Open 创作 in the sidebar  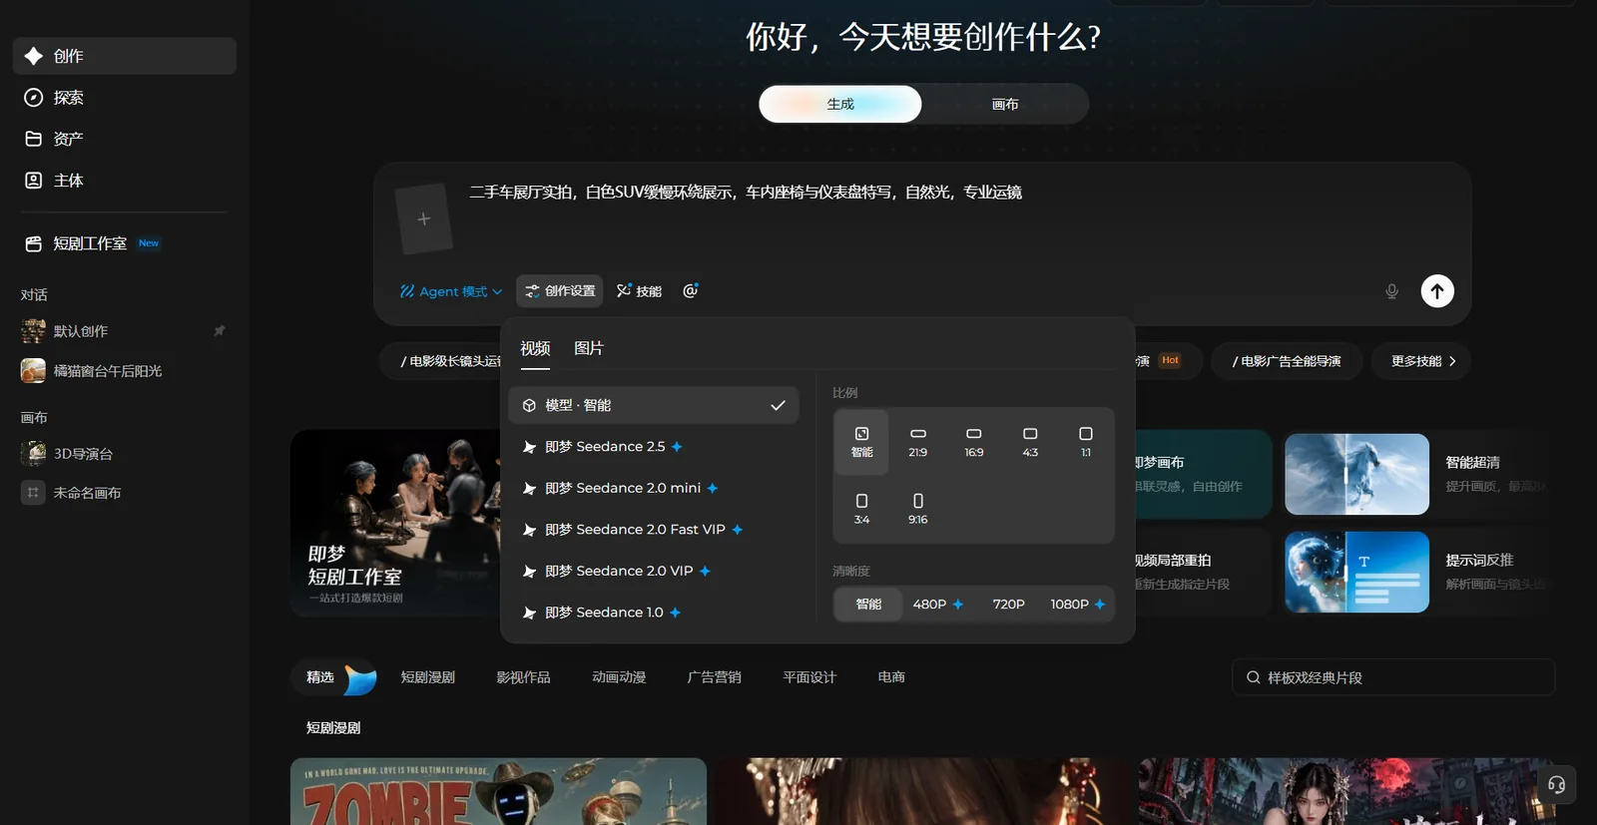[125, 56]
